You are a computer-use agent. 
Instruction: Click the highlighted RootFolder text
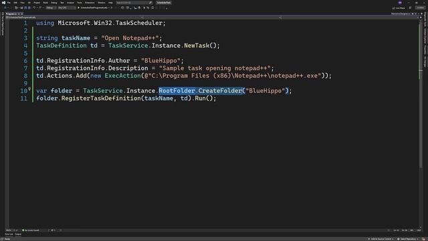pyautogui.click(x=177, y=91)
